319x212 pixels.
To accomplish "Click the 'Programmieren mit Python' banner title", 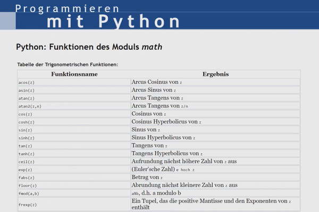I will [x=98, y=16].
